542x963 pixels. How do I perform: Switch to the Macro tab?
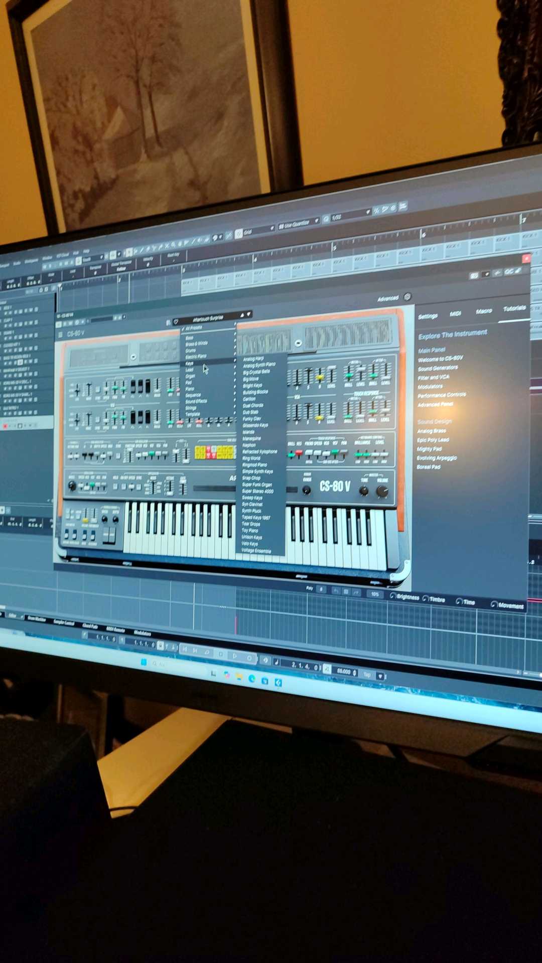coord(484,311)
